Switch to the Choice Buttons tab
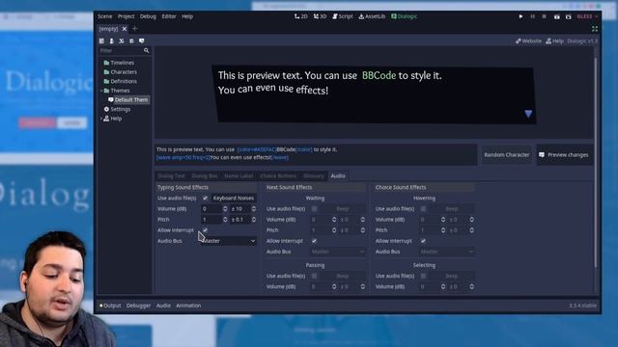Image resolution: width=618 pixels, height=347 pixels. pos(278,175)
